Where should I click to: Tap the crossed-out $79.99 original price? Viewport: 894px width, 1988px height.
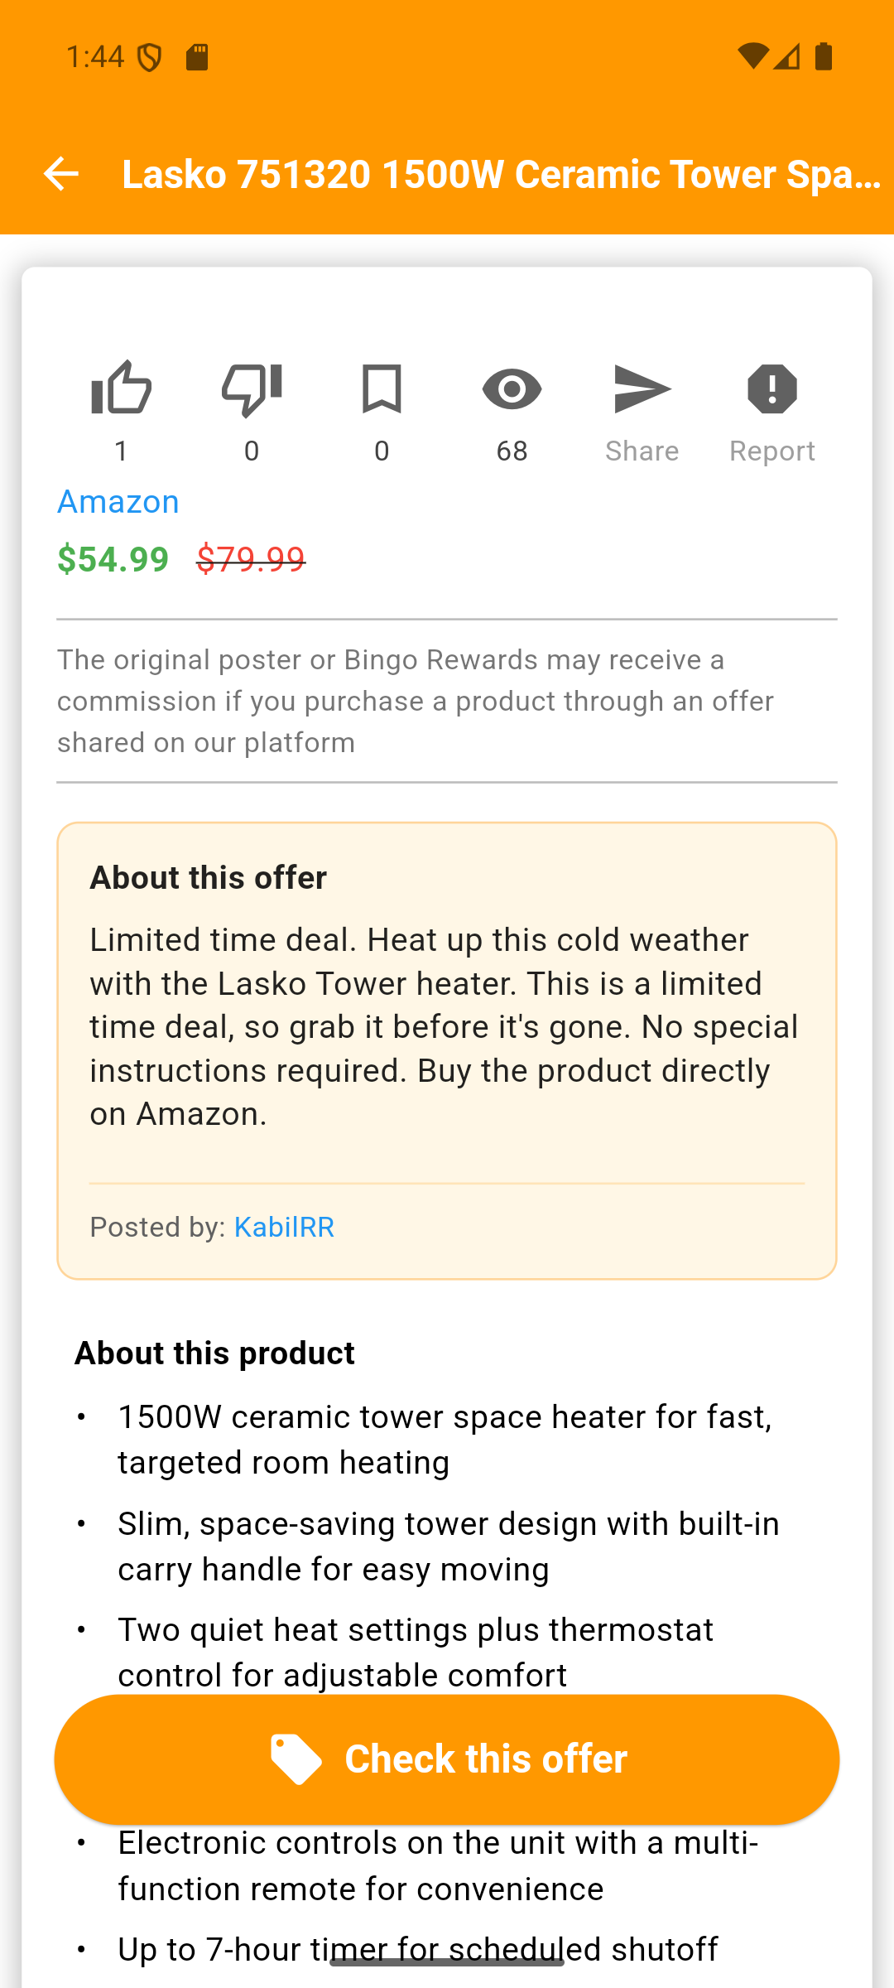click(x=251, y=559)
